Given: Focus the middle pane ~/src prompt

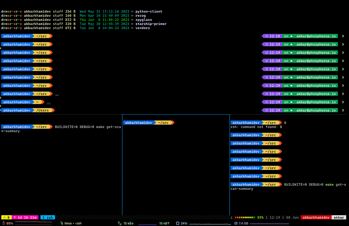Looking at the screenshot, I should click(149, 123).
